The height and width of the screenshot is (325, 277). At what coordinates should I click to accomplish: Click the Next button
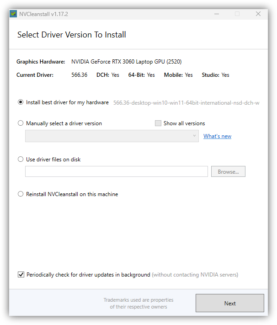(230, 303)
